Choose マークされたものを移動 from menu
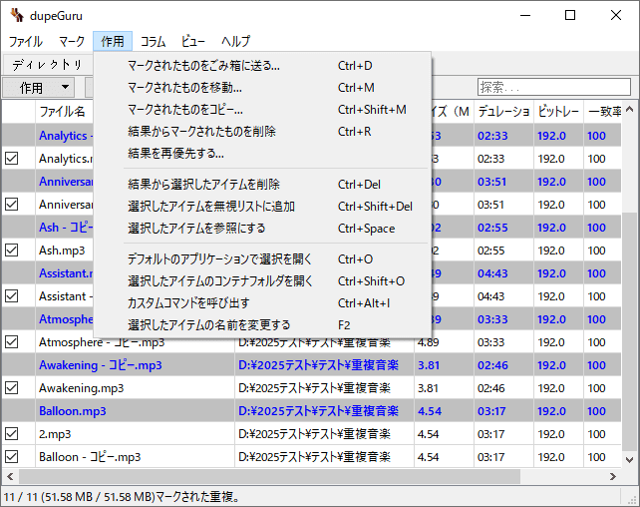This screenshot has height=507, width=640. pos(184,88)
